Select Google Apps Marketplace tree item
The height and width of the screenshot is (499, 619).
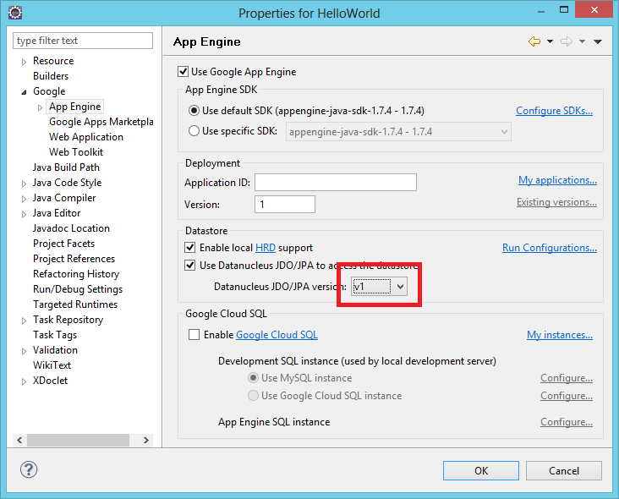point(101,122)
